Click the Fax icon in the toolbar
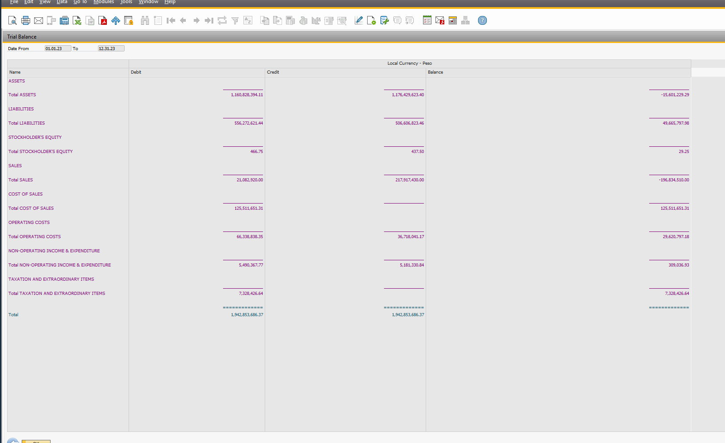Screen dimensions: 725x443 tap(64, 20)
